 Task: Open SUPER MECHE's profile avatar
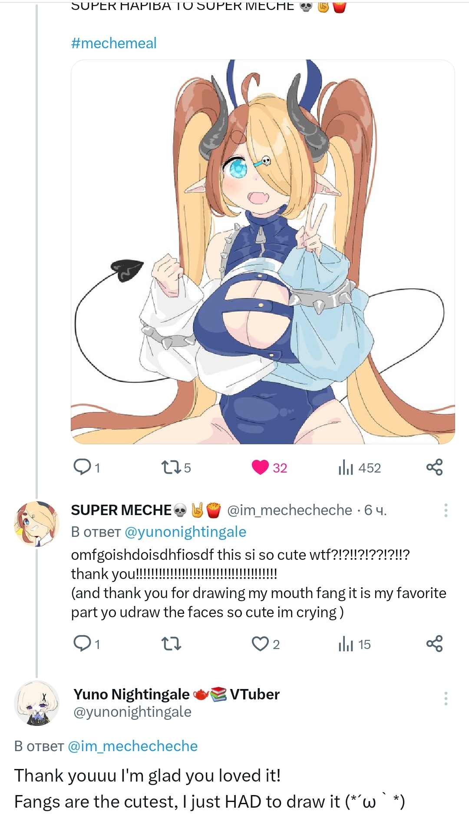(36, 524)
